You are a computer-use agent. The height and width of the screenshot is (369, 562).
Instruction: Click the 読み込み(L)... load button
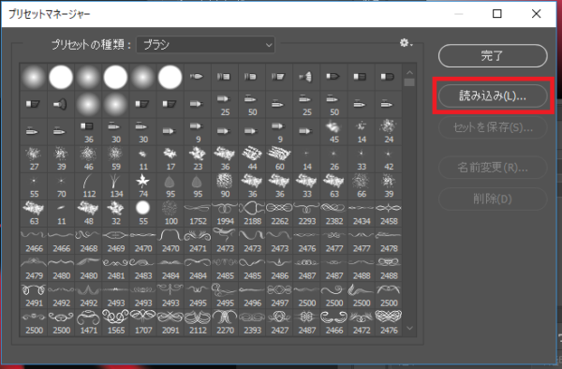[493, 96]
